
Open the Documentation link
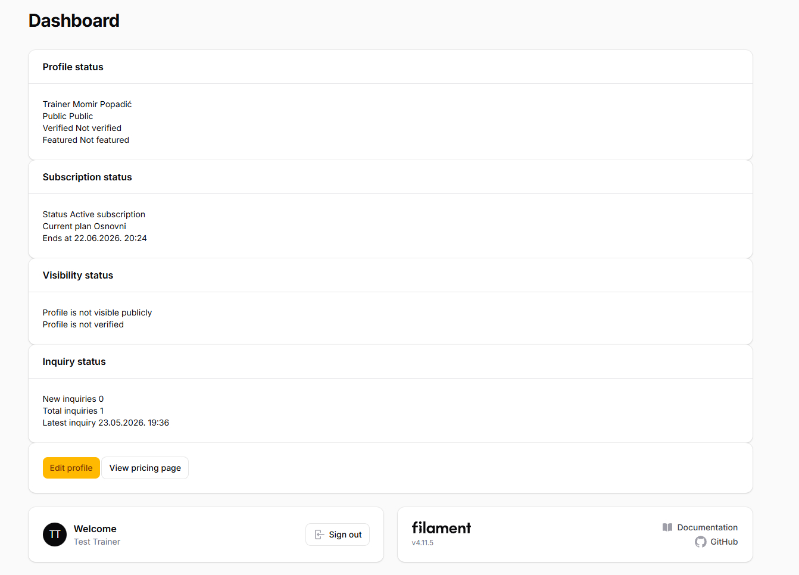(700, 527)
